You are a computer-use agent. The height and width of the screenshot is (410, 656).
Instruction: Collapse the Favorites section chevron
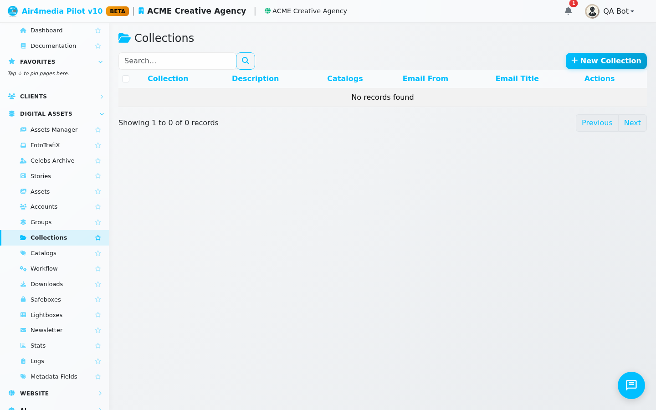coord(101,62)
